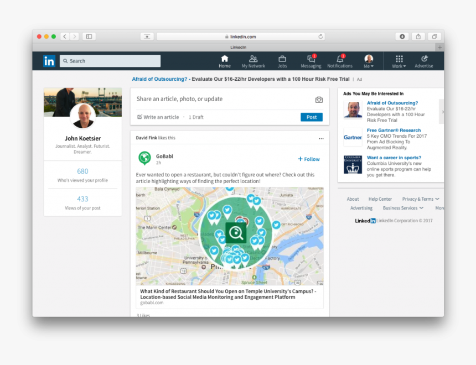Click the Safari share button
Viewport: 476px width, 365px height.
418,36
